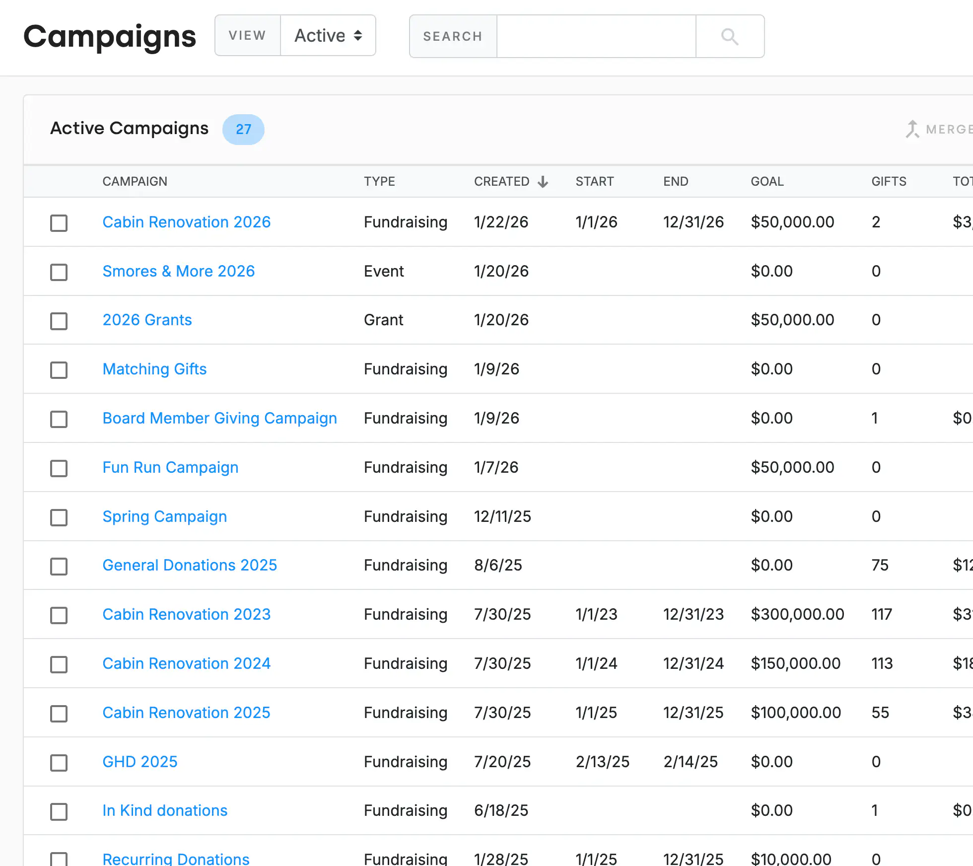This screenshot has height=866, width=973.
Task: Click the 27 active campaigns count badge
Action: click(x=243, y=129)
